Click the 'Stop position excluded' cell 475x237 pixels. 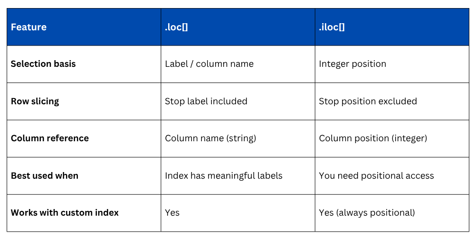click(x=368, y=101)
